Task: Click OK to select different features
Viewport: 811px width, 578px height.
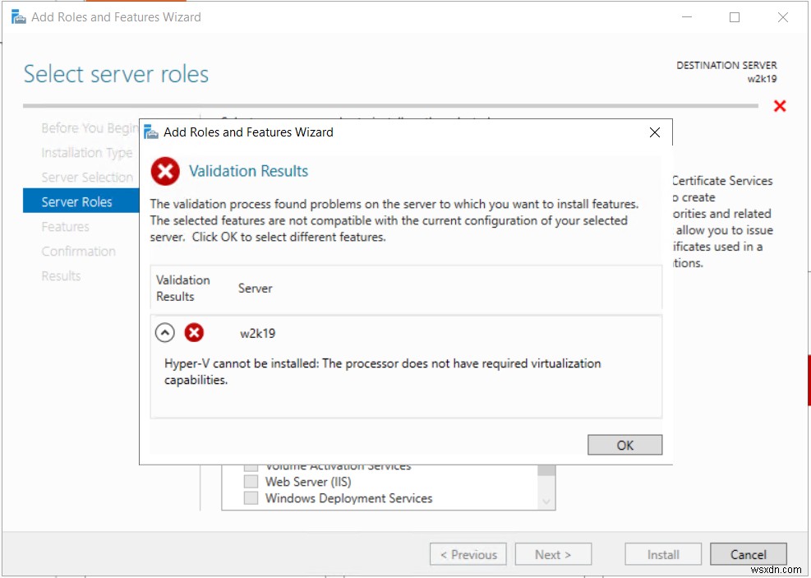Action: pos(624,444)
